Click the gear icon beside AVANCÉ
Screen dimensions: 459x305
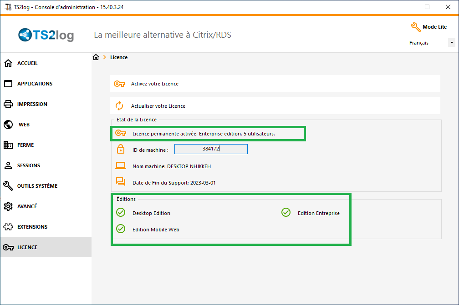coord(8,206)
